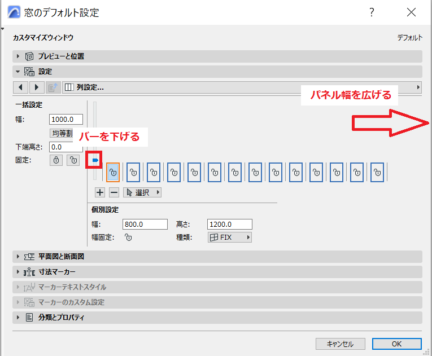432x356 pixels.
Task: Expand the 分類とプロパティ panel
Action: (217, 318)
